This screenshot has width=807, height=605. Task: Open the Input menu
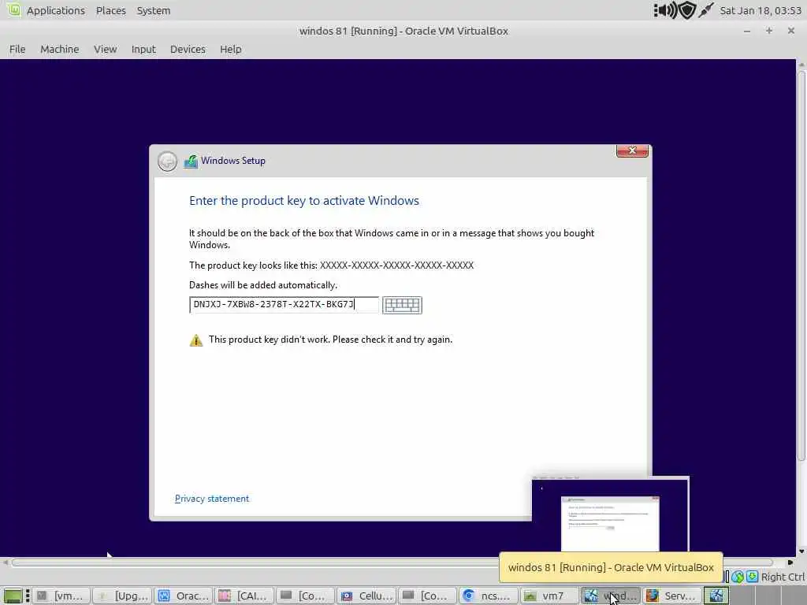pos(143,50)
